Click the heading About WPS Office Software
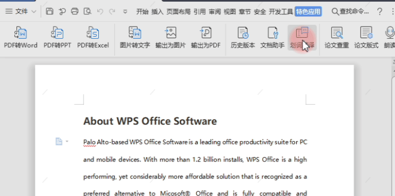The image size is (395, 196). click(150, 121)
